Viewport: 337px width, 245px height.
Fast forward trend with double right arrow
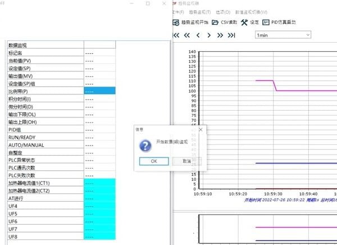[x=220, y=35]
